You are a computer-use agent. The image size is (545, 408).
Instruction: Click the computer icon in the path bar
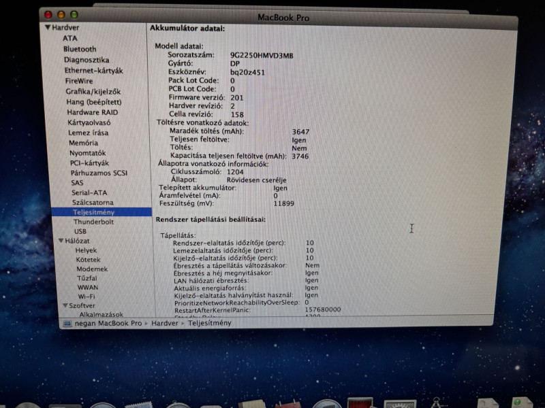coord(67,324)
